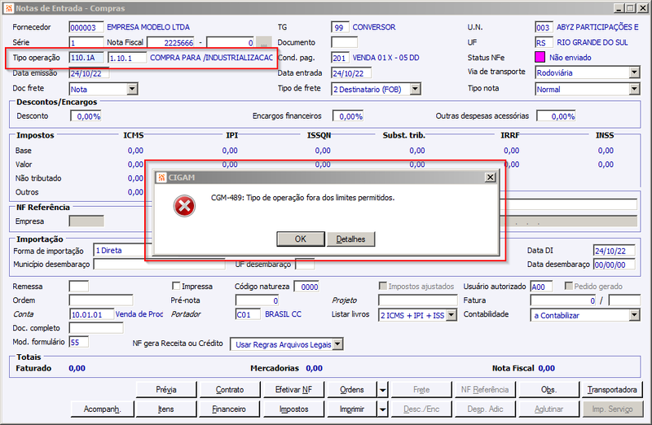Open the NF gera Receita ou Crédito dropdown

pos(337,344)
